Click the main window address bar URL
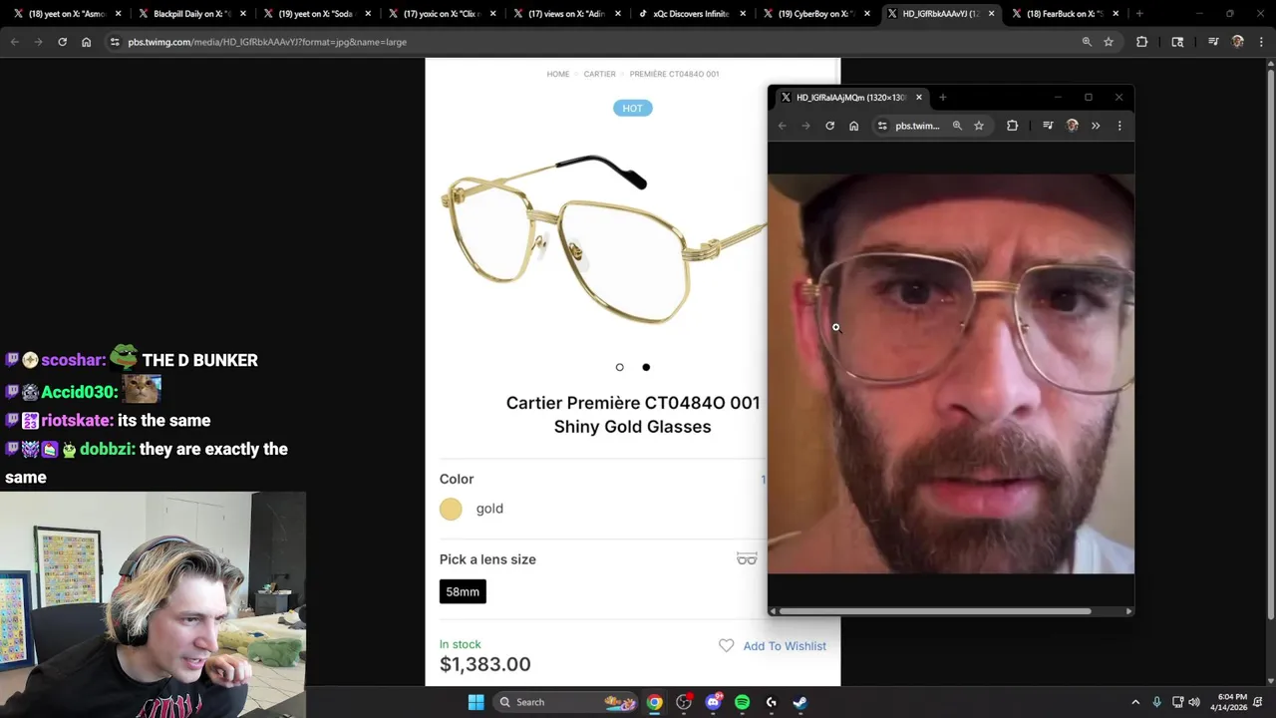This screenshot has width=1276, height=718. coord(267,42)
